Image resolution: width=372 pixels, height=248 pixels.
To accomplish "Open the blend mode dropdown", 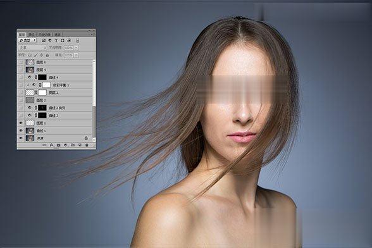I will [33, 47].
